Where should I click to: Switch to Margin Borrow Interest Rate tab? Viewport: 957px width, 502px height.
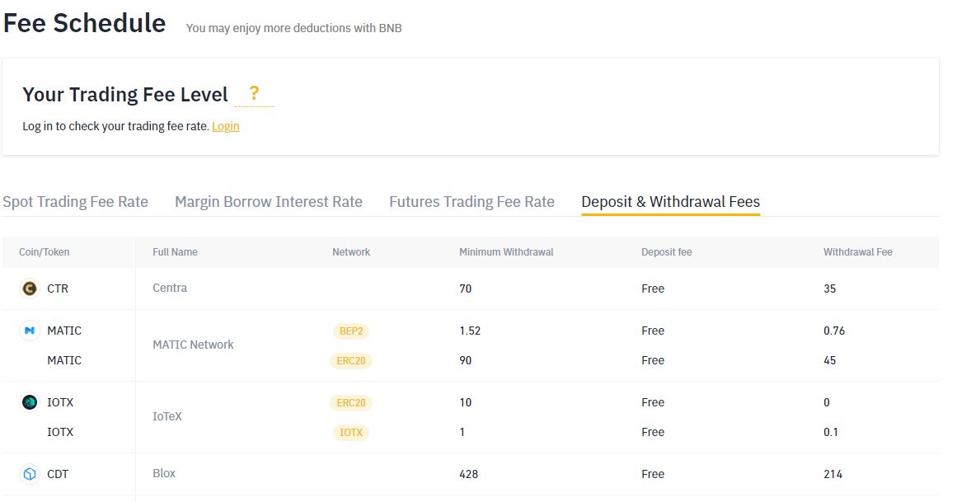269,202
